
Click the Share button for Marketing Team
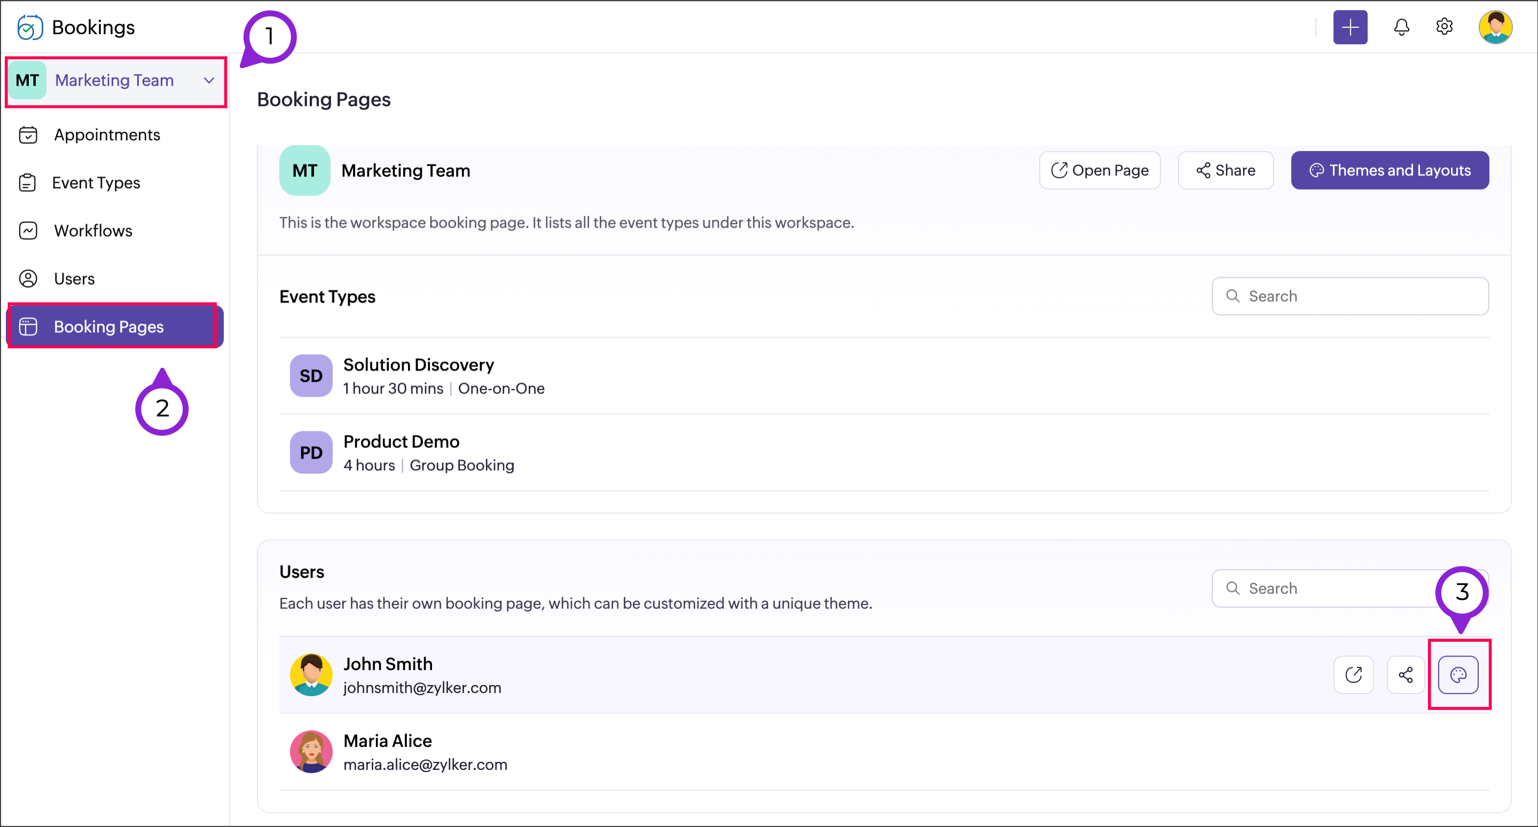(x=1225, y=171)
